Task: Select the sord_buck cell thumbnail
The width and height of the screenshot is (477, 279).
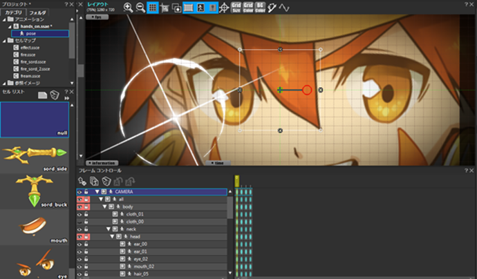Action: pos(35,191)
